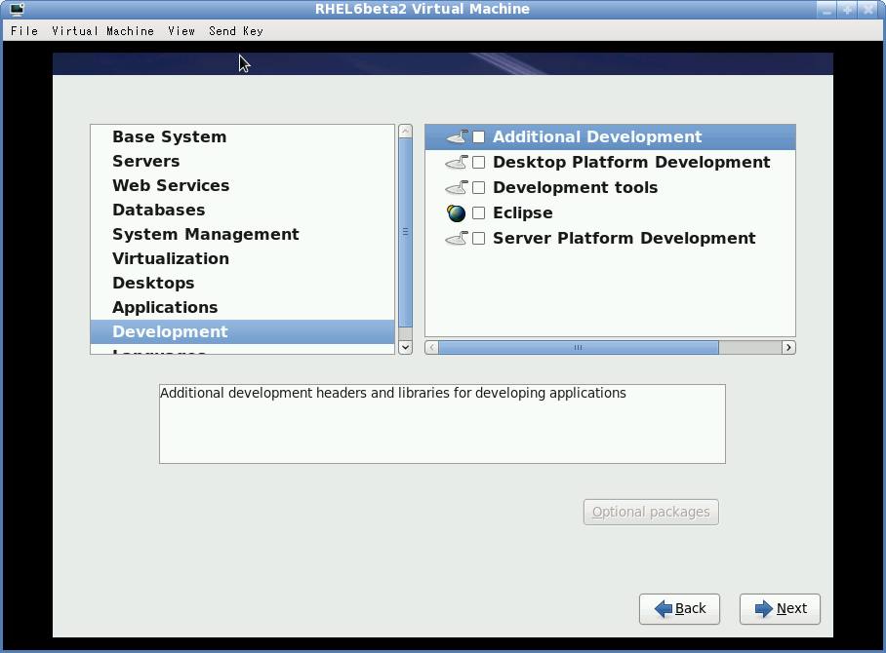Click the package list scroll-left arrow

pos(431,348)
